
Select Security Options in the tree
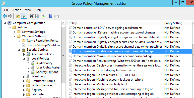pos(47,72)
